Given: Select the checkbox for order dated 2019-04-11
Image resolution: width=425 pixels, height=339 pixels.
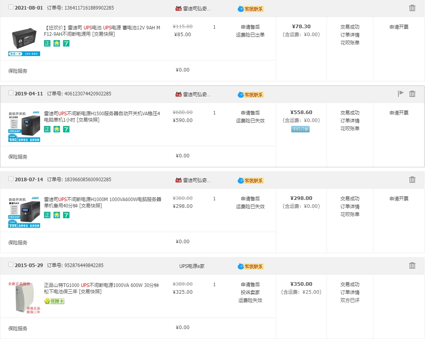Looking at the screenshot, I should 11,93.
